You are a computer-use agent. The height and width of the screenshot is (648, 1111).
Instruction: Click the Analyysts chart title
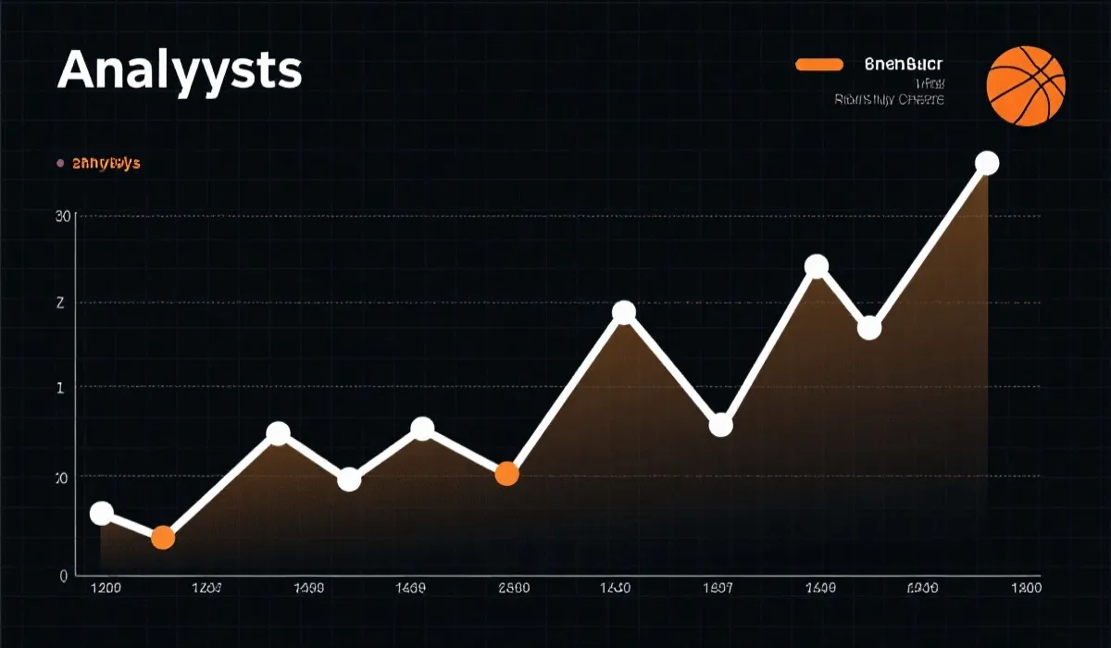tap(180, 70)
